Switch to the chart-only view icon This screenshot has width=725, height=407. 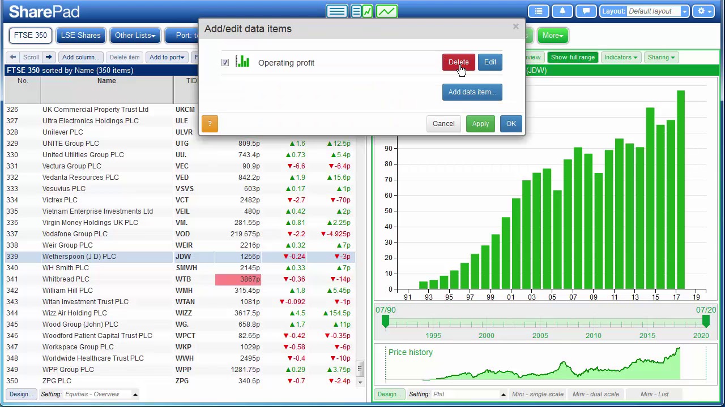[387, 11]
